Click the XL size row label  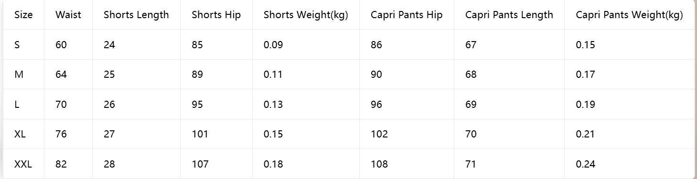click(20, 134)
